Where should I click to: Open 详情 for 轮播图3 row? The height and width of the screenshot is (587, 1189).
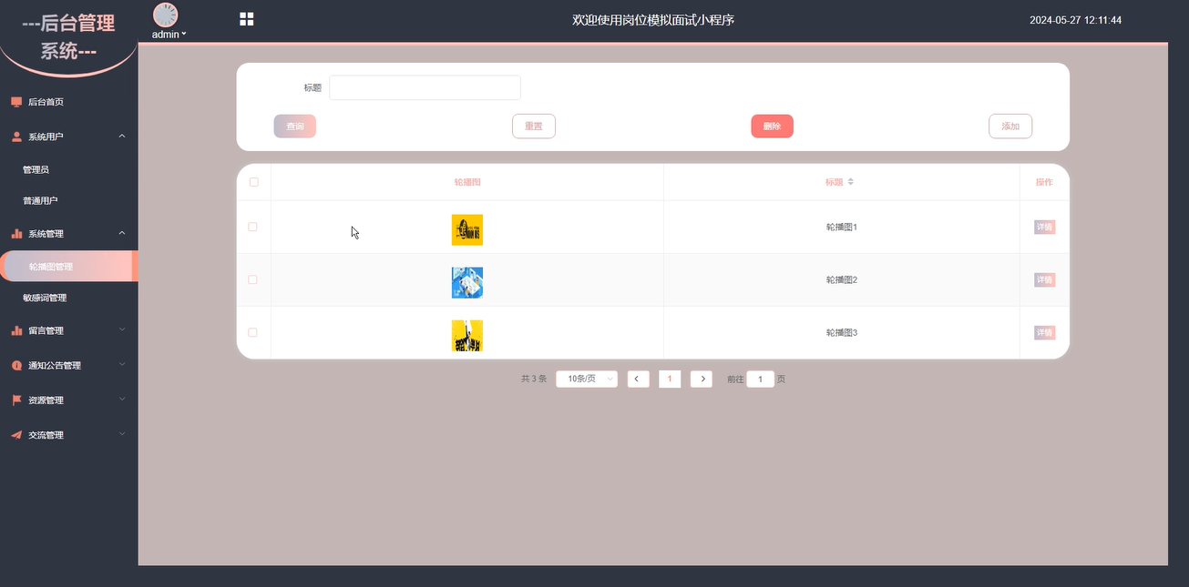coord(1044,333)
